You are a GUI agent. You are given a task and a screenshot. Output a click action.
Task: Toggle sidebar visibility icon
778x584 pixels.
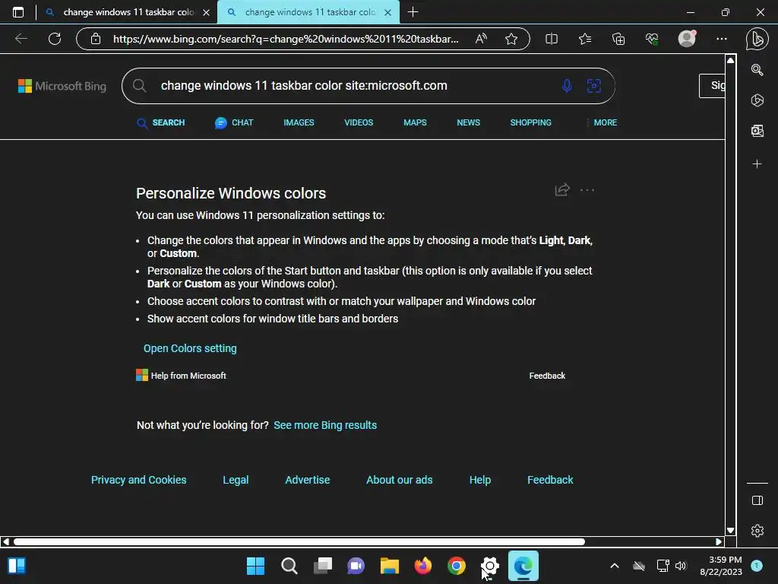(x=757, y=500)
